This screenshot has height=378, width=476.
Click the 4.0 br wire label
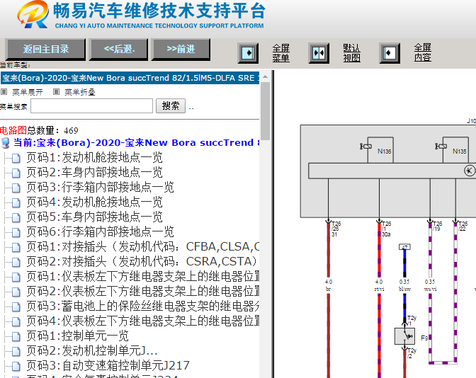[328, 285]
